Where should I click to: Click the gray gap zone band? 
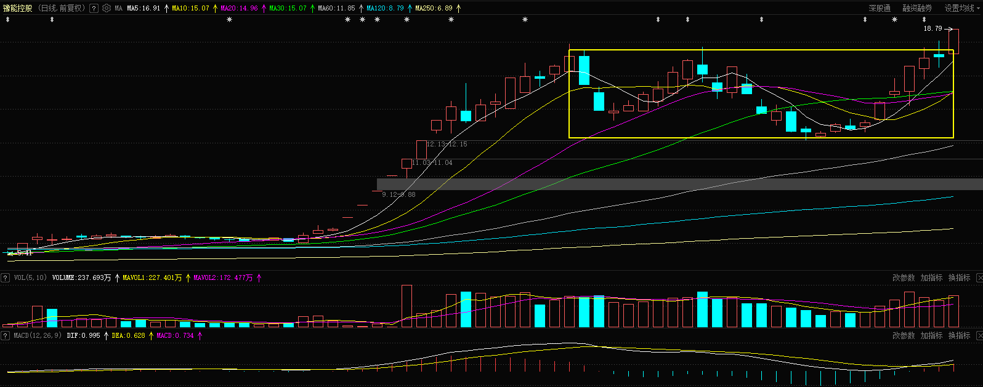(x=680, y=184)
